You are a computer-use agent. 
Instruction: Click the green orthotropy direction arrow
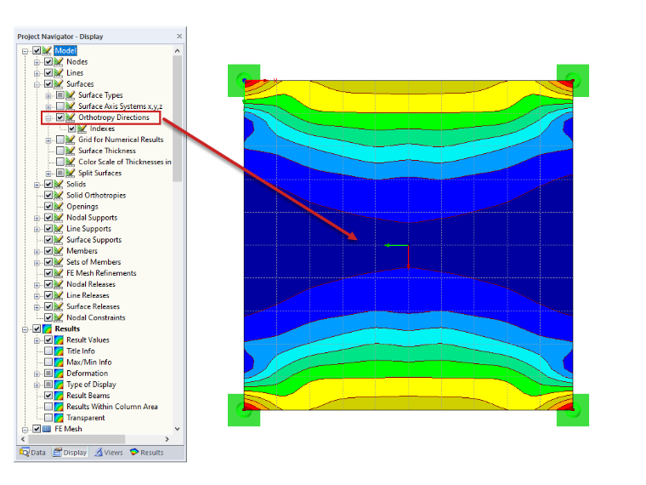click(x=396, y=245)
